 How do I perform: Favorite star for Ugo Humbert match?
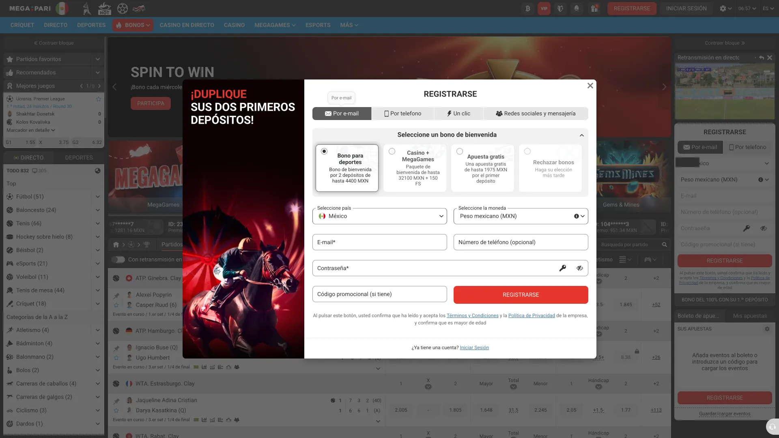[x=116, y=358]
